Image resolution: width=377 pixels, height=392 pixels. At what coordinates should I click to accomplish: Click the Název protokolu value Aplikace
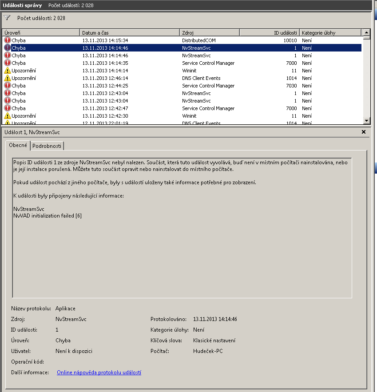pyautogui.click(x=65, y=309)
